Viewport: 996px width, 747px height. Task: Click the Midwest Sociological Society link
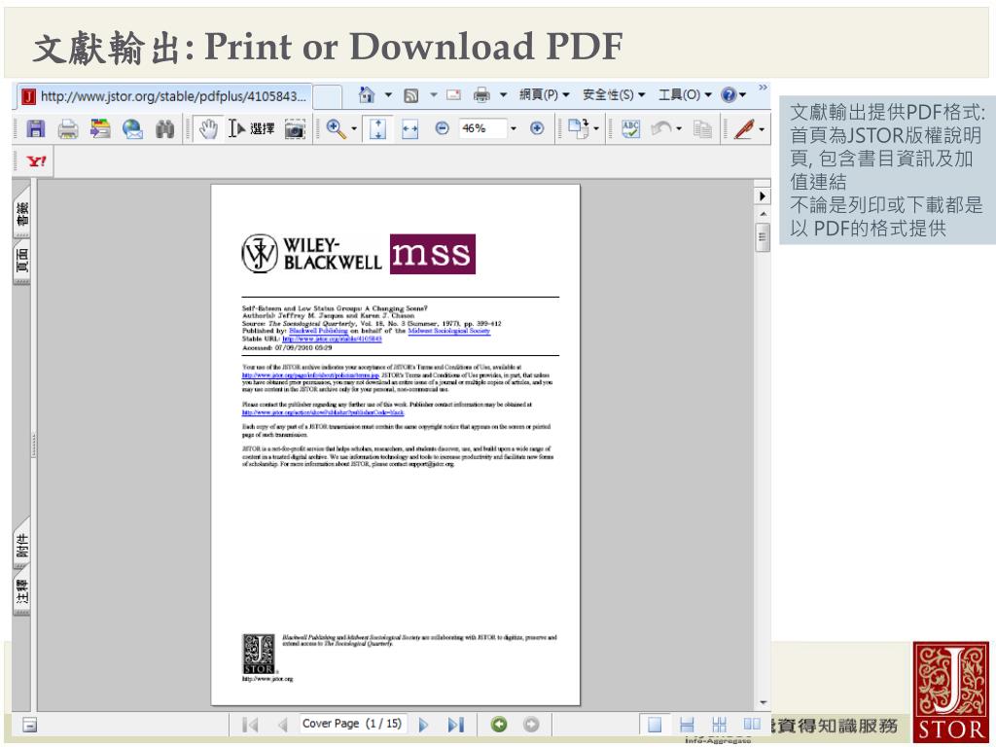pos(449,331)
